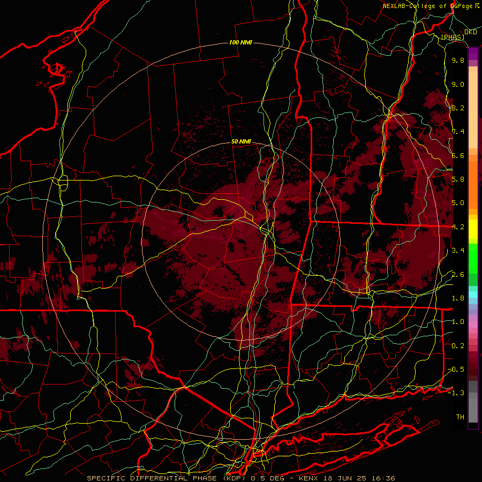Pick the purple segment at the top of the color bar
Image resolution: width=482 pixels, height=482 pixels.
coord(473,54)
